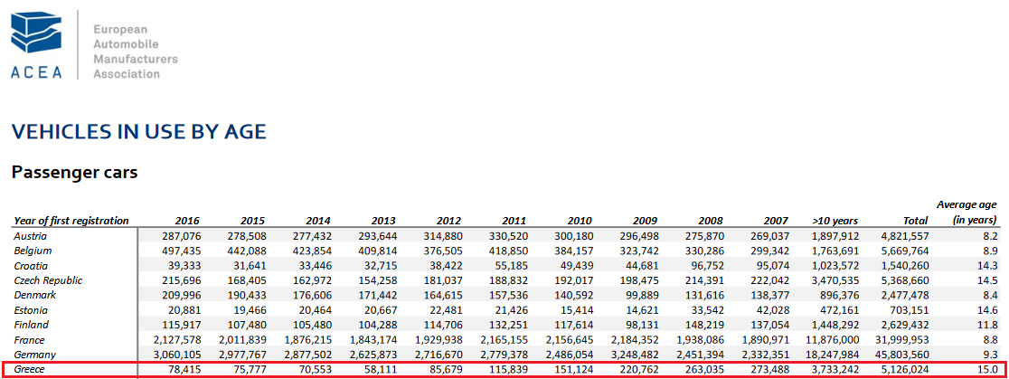
Task: Click Austria's average age 8.2
Action: tap(990, 236)
